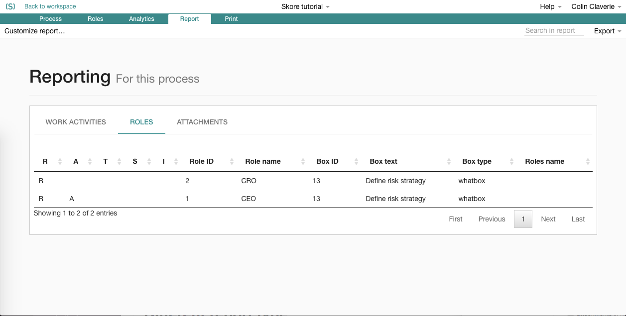
Task: Switch to the Process tab
Action: pyautogui.click(x=50, y=19)
